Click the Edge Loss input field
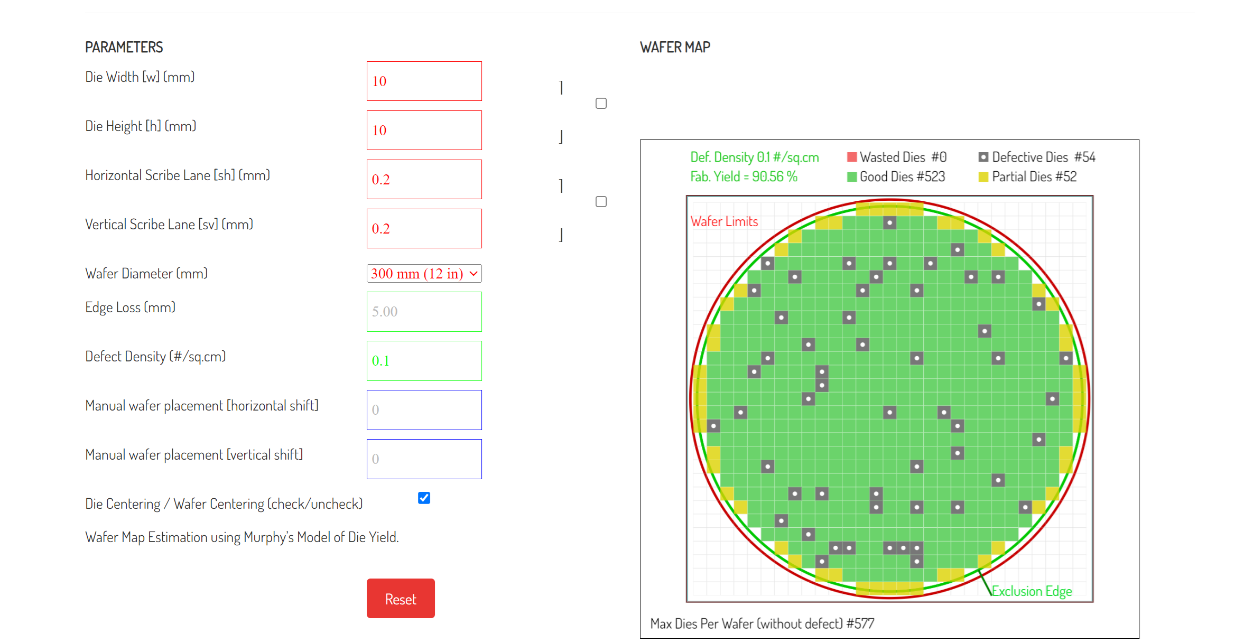This screenshot has width=1244, height=643. pyautogui.click(x=424, y=311)
